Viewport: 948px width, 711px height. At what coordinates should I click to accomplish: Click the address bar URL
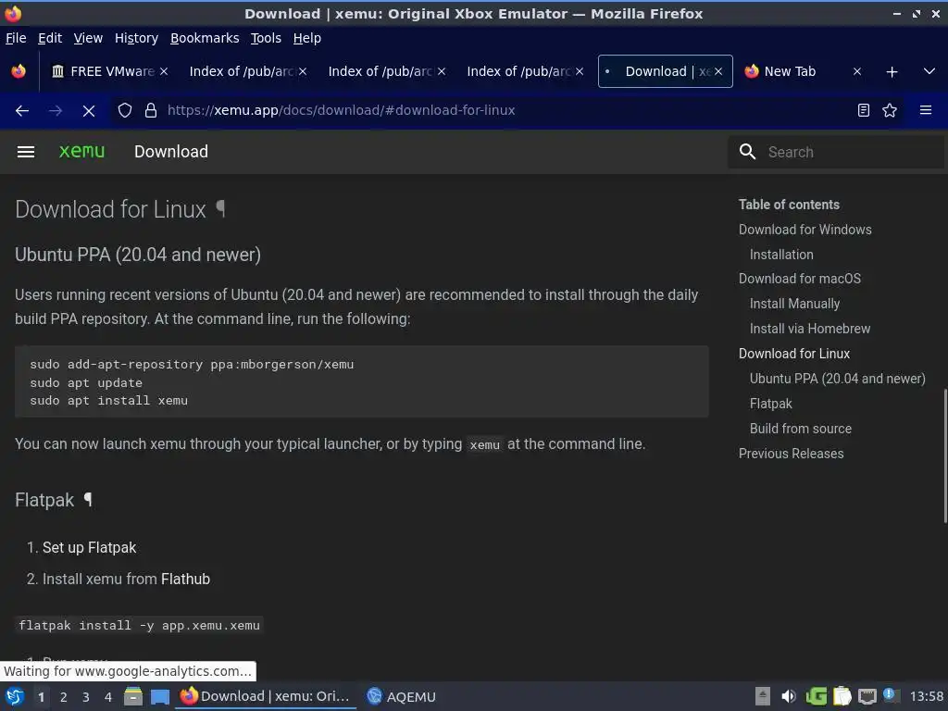[x=341, y=111]
